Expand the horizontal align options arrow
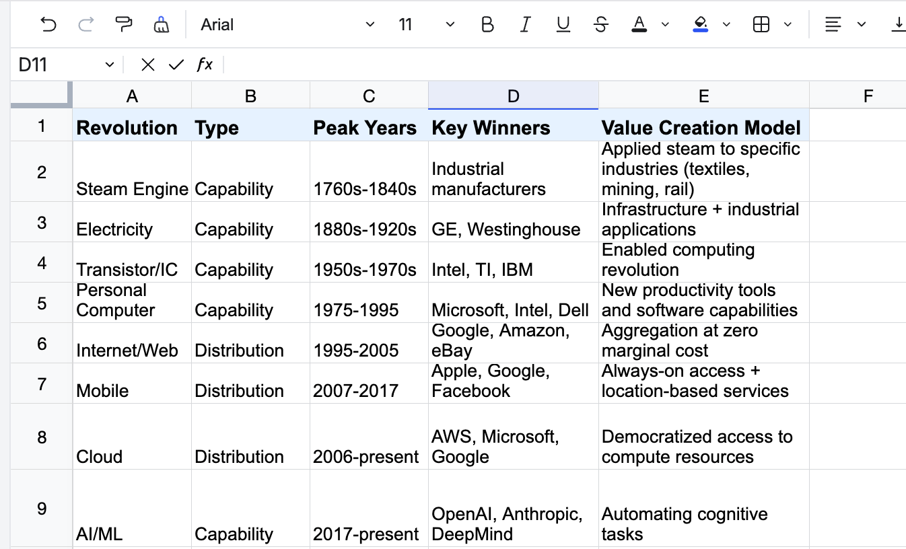 click(861, 25)
